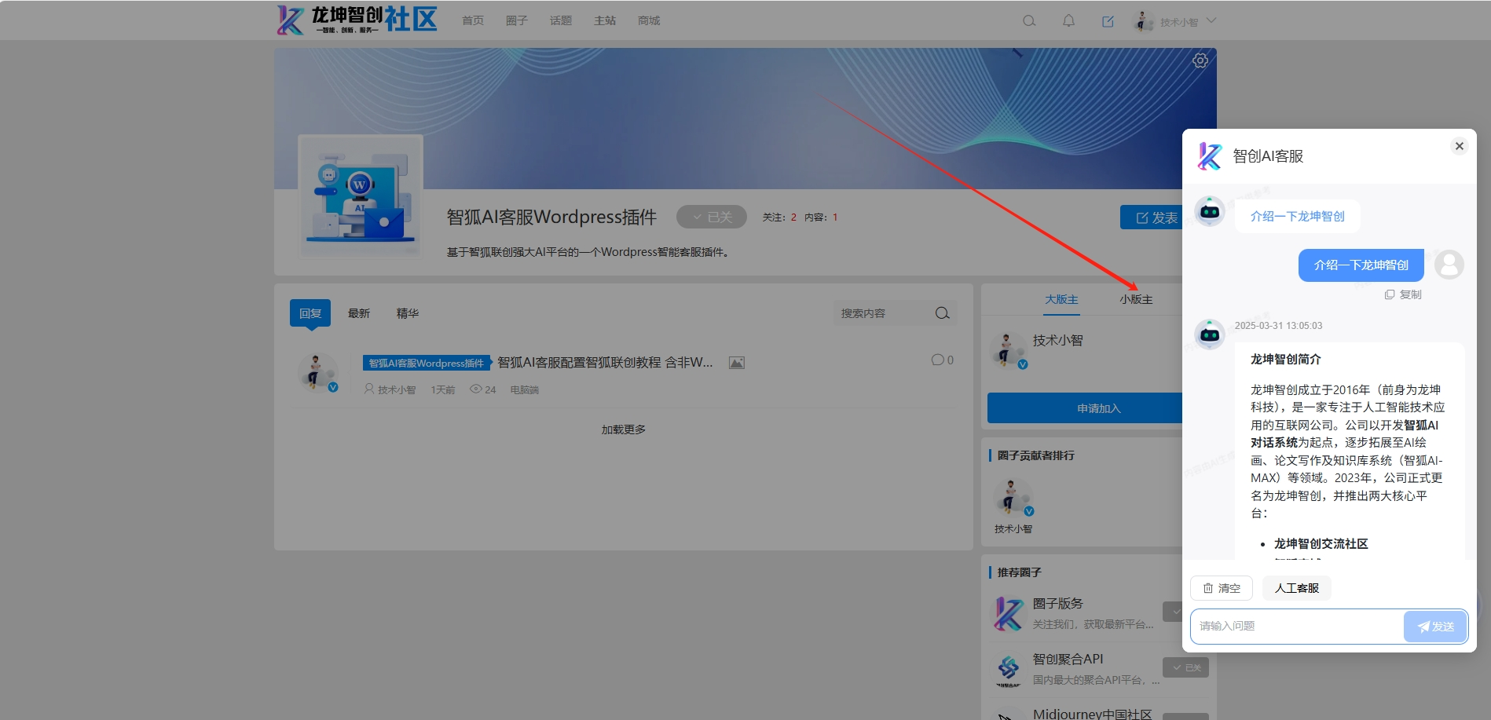Click the 龙坤智创简介 heading in reply

[x=1286, y=359]
